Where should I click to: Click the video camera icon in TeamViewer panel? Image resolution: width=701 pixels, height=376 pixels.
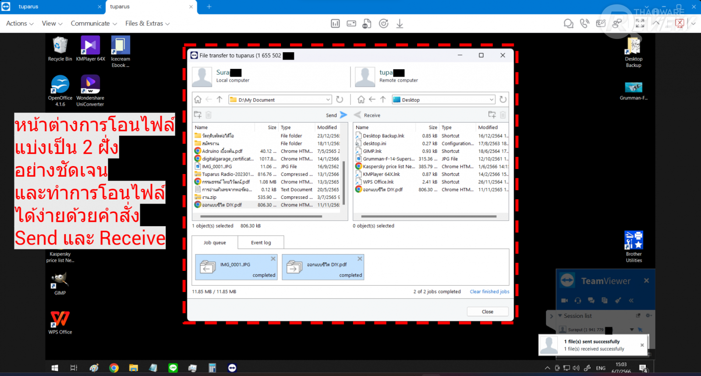click(564, 301)
